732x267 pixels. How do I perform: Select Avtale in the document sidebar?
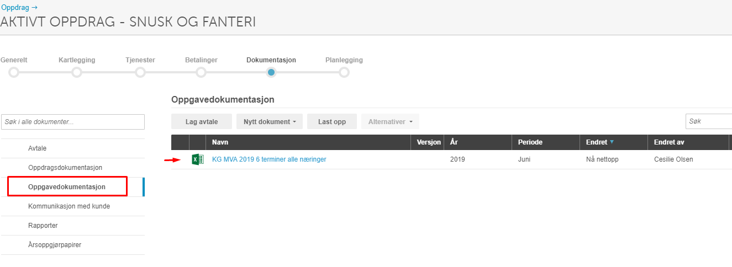tap(72, 148)
